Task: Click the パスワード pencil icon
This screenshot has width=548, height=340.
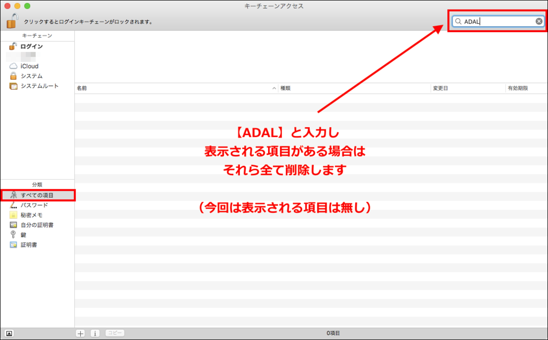Action: (x=13, y=205)
